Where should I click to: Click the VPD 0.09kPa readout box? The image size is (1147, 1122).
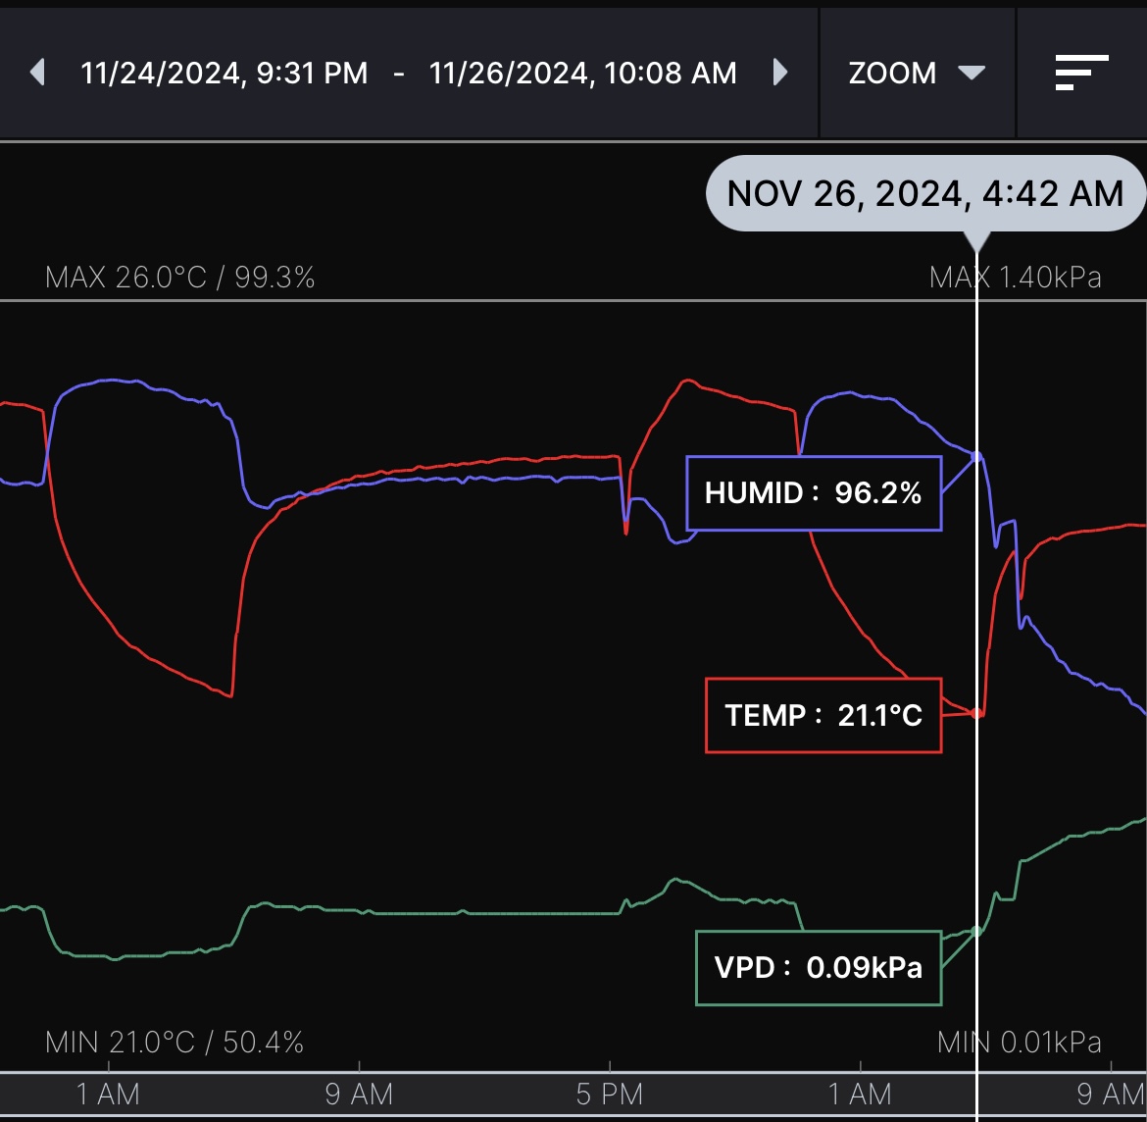[x=818, y=968]
